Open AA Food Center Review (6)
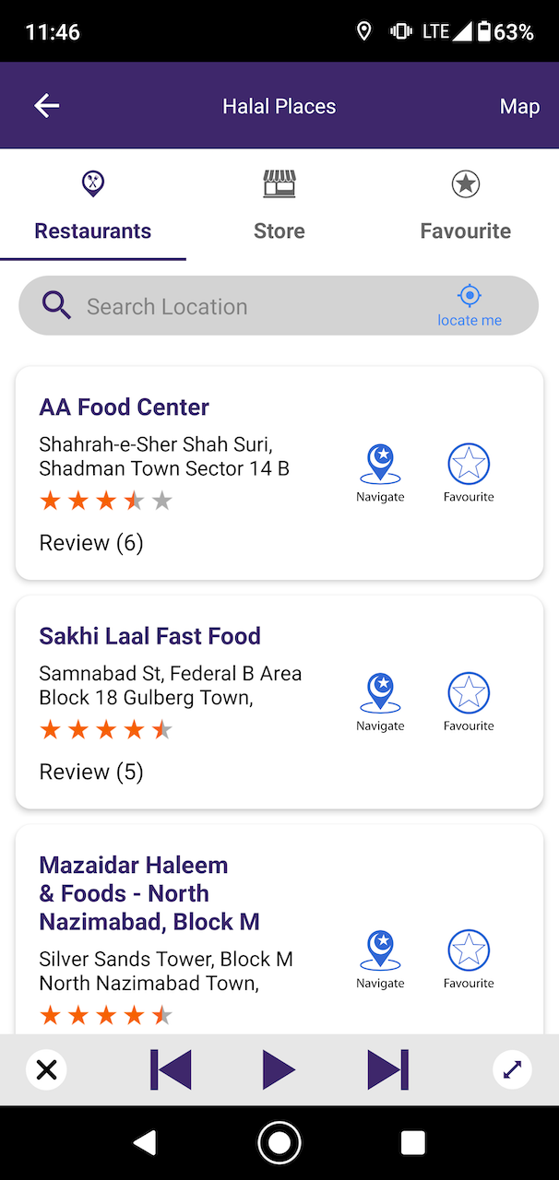Image resolution: width=559 pixels, height=1180 pixels. (91, 543)
